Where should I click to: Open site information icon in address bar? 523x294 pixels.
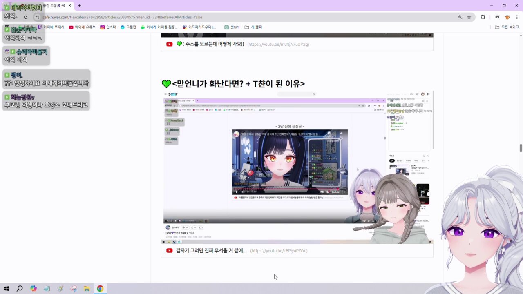tap(37, 17)
